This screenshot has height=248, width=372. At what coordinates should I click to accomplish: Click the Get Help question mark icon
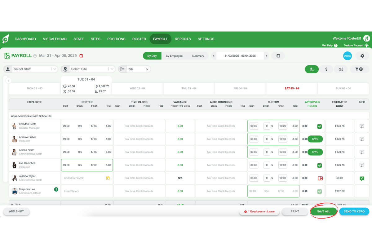point(336,45)
